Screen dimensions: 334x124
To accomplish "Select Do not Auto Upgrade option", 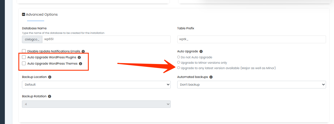I will tap(179, 57).
